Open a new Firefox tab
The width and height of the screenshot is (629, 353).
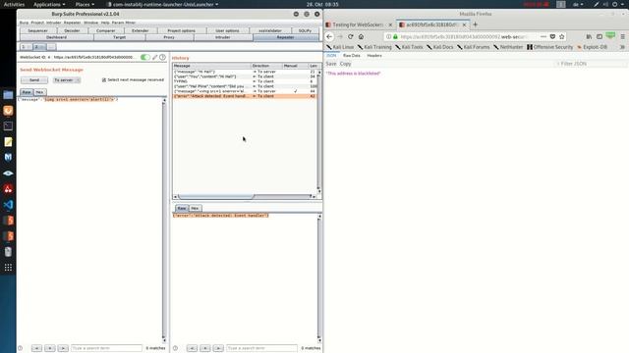pyautogui.click(x=476, y=25)
